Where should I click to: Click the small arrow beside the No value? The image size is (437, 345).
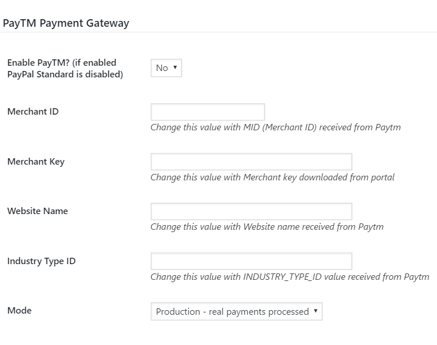pyautogui.click(x=175, y=68)
